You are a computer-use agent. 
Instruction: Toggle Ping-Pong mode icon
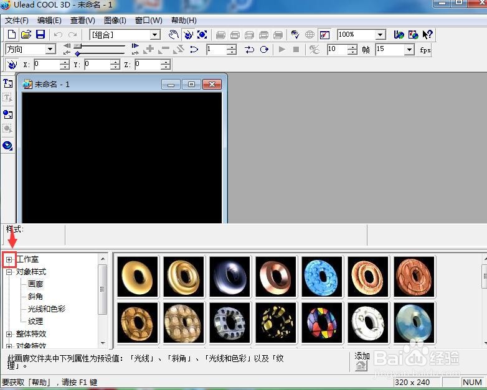(x=249, y=49)
